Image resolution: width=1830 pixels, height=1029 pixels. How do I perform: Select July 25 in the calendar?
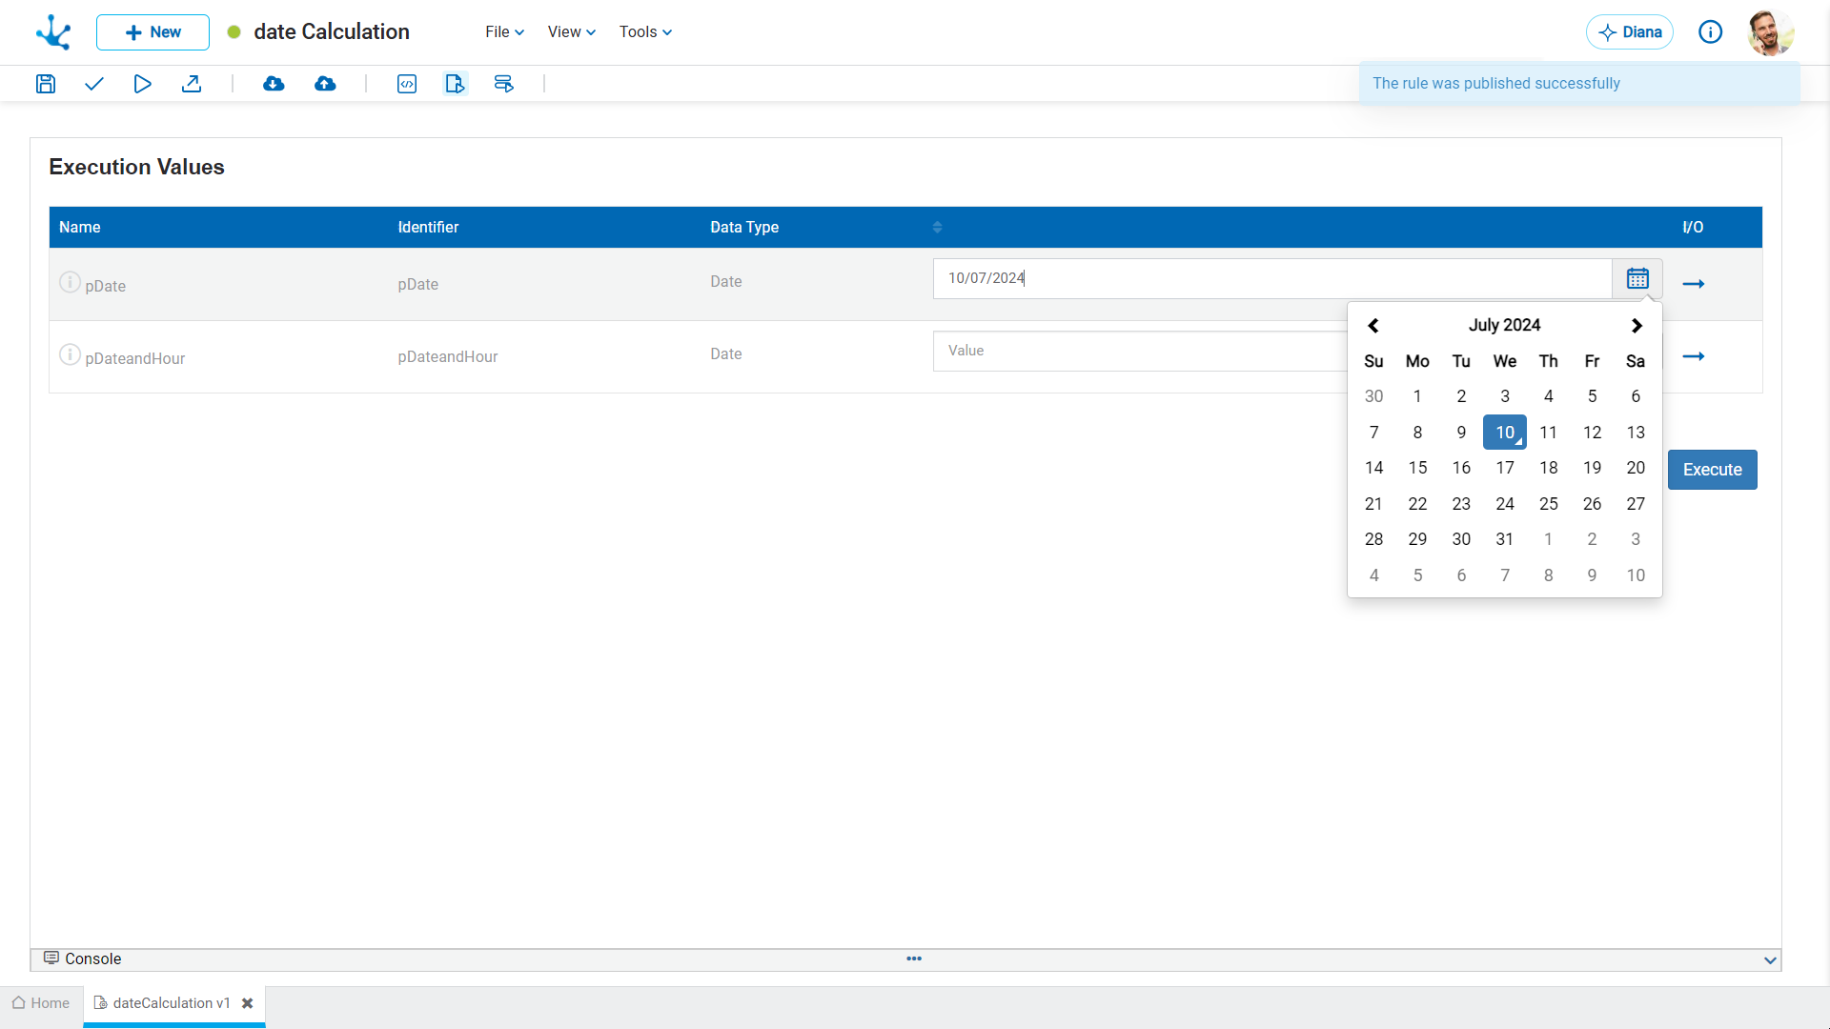click(1549, 504)
